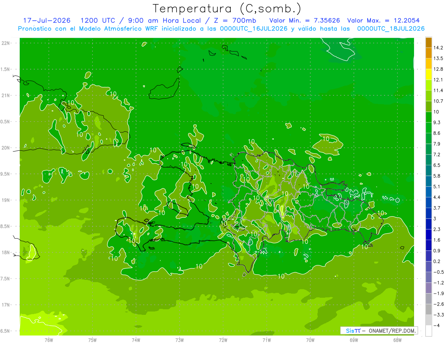Click the '6.5N' latitude axis label
Screen dimensions: 446x345
tap(6, 331)
